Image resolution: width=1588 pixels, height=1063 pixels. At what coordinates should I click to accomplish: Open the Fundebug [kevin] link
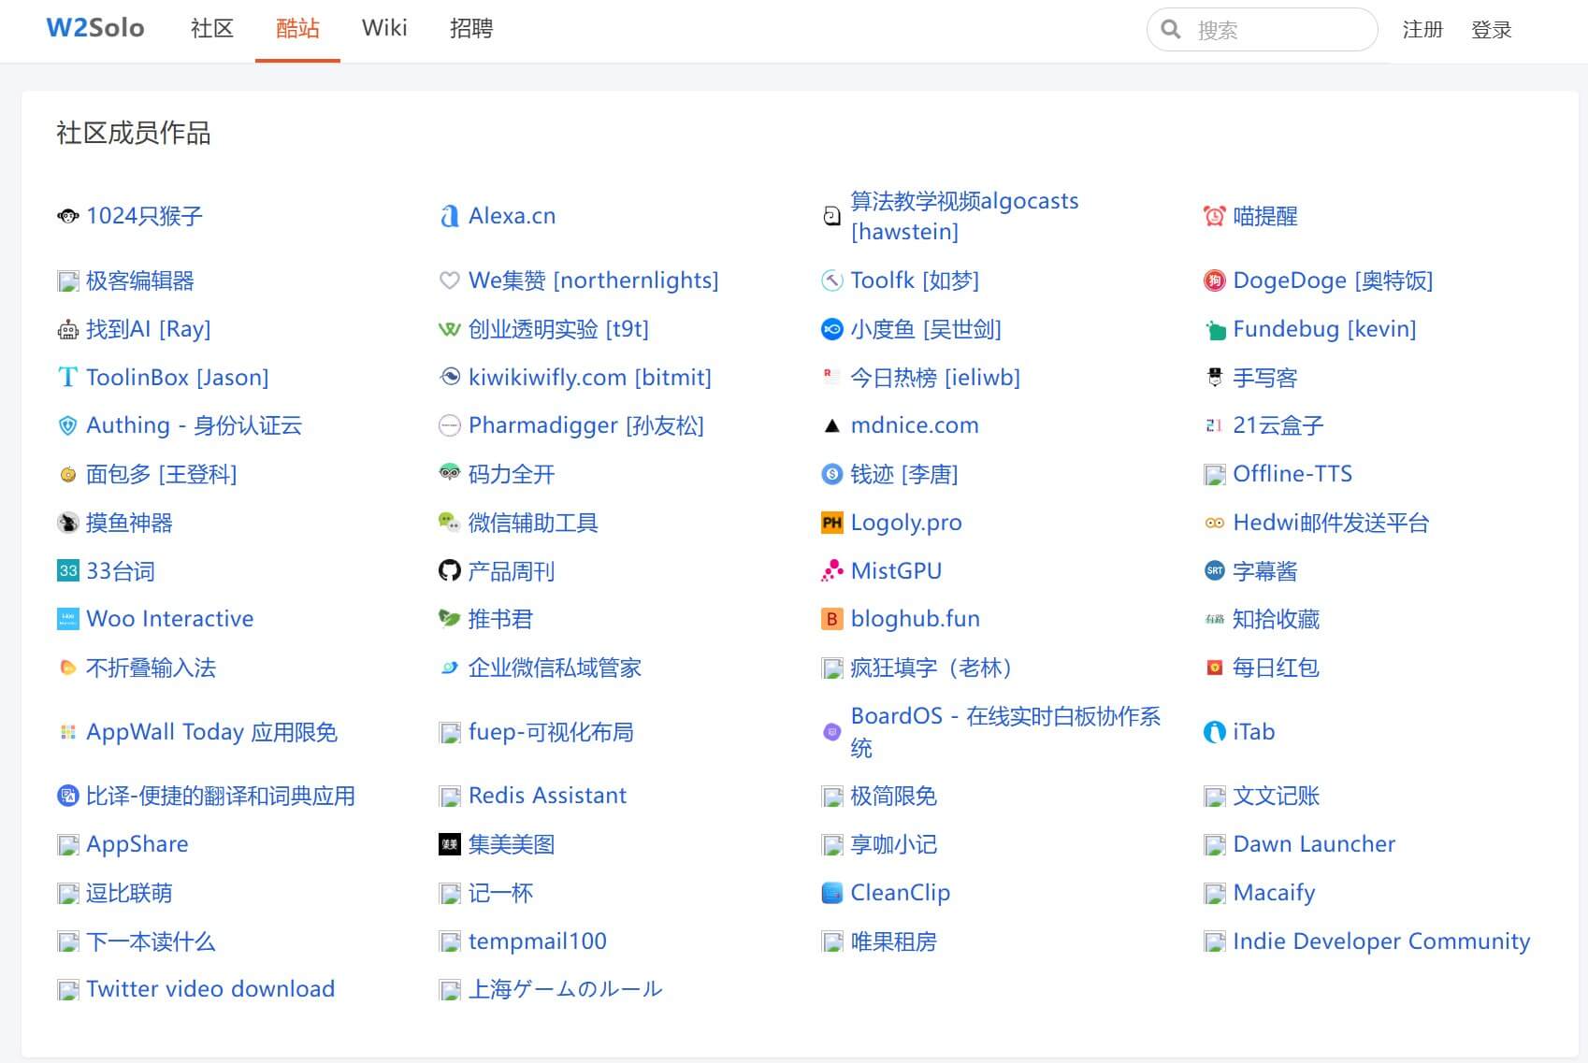pyautogui.click(x=1323, y=329)
